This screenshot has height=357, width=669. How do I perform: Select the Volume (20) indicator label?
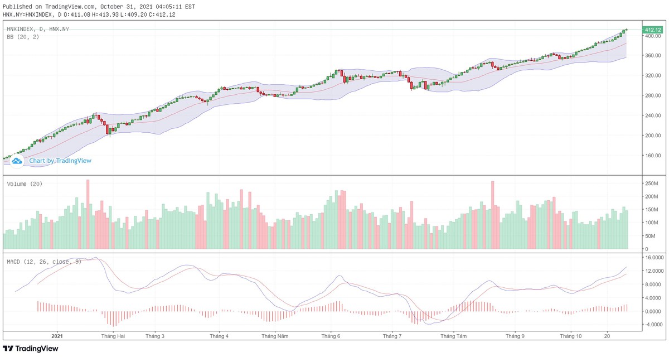[25, 184]
